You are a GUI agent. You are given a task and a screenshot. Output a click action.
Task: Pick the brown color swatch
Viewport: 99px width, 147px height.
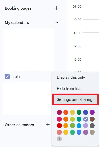click(92, 119)
